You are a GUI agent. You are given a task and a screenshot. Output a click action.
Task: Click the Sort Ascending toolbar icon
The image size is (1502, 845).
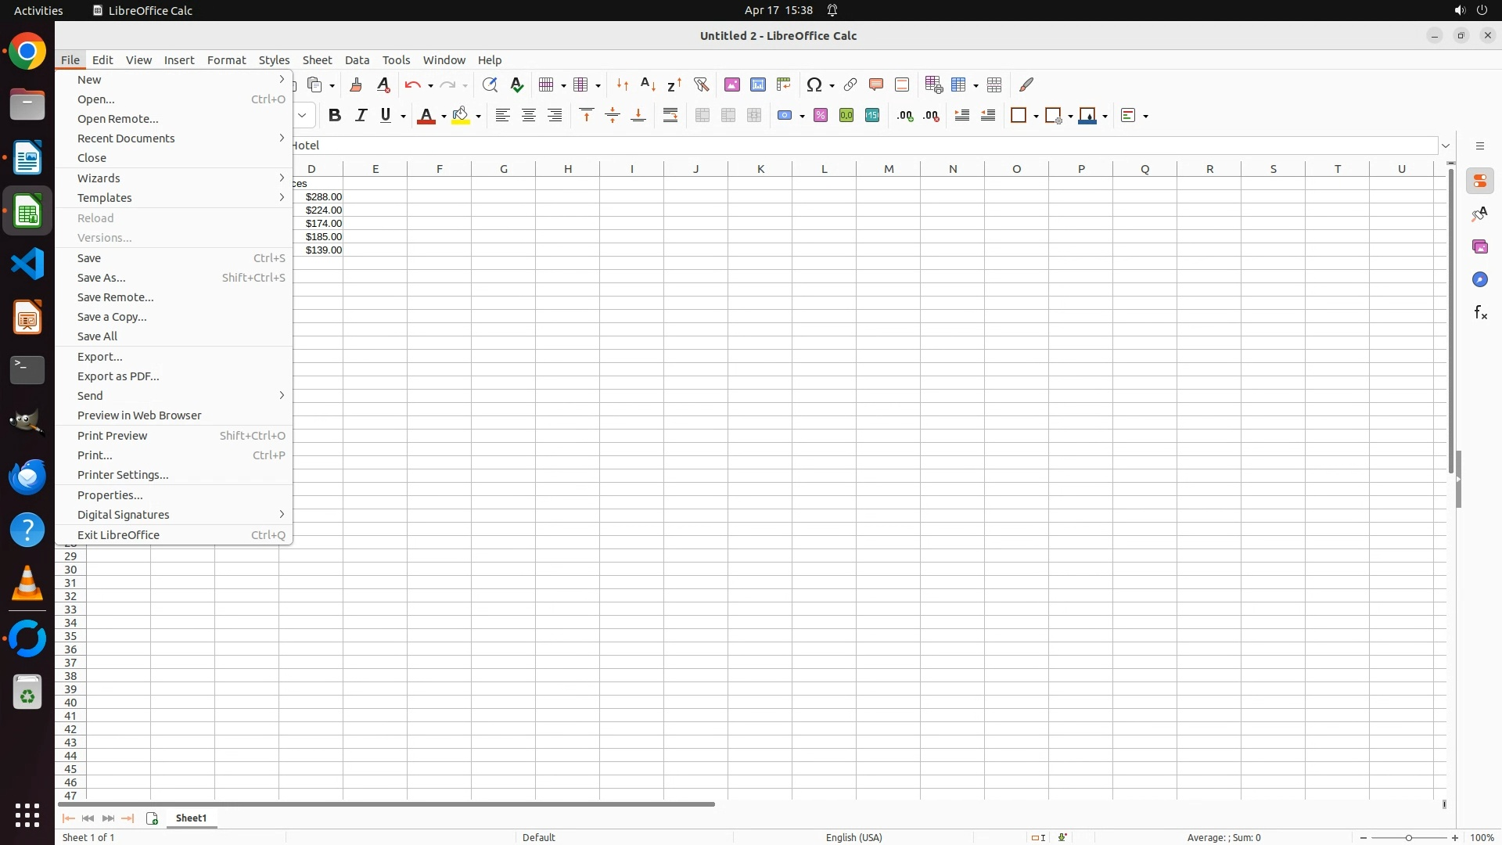[x=648, y=84]
